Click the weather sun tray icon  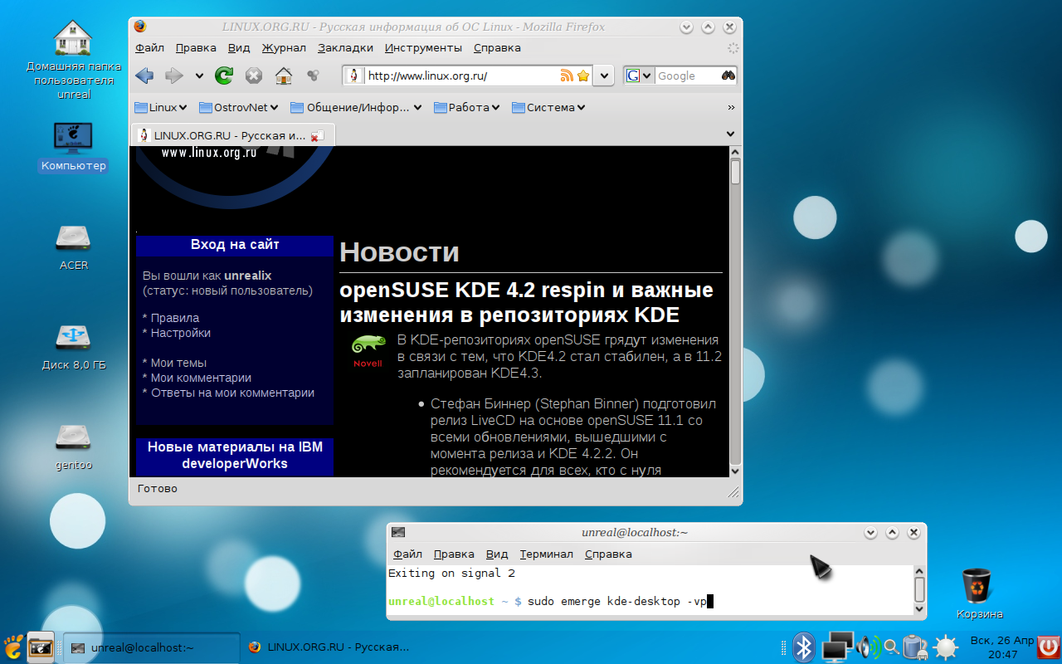pos(946,647)
